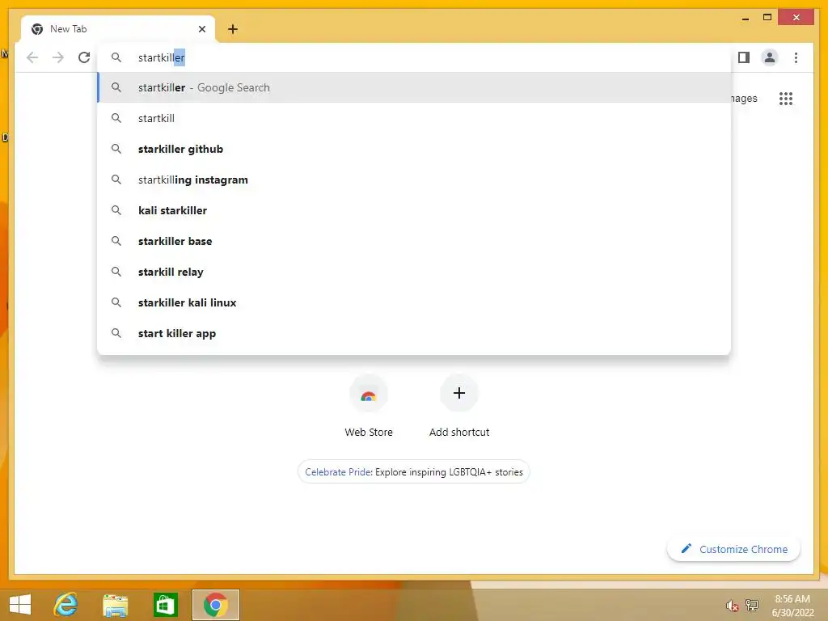Select the 'starkiller github' suggestion
The width and height of the screenshot is (828, 621).
pyautogui.click(x=414, y=149)
